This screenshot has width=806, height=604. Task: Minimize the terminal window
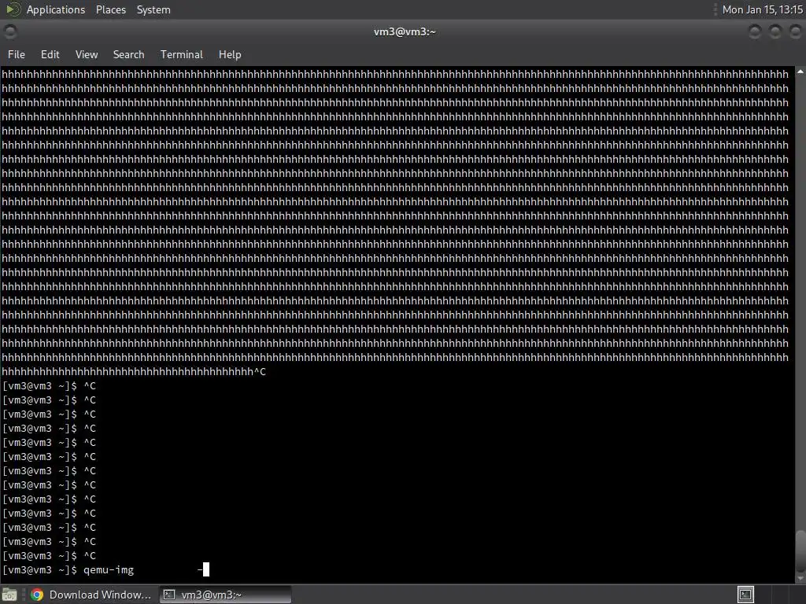pos(755,31)
